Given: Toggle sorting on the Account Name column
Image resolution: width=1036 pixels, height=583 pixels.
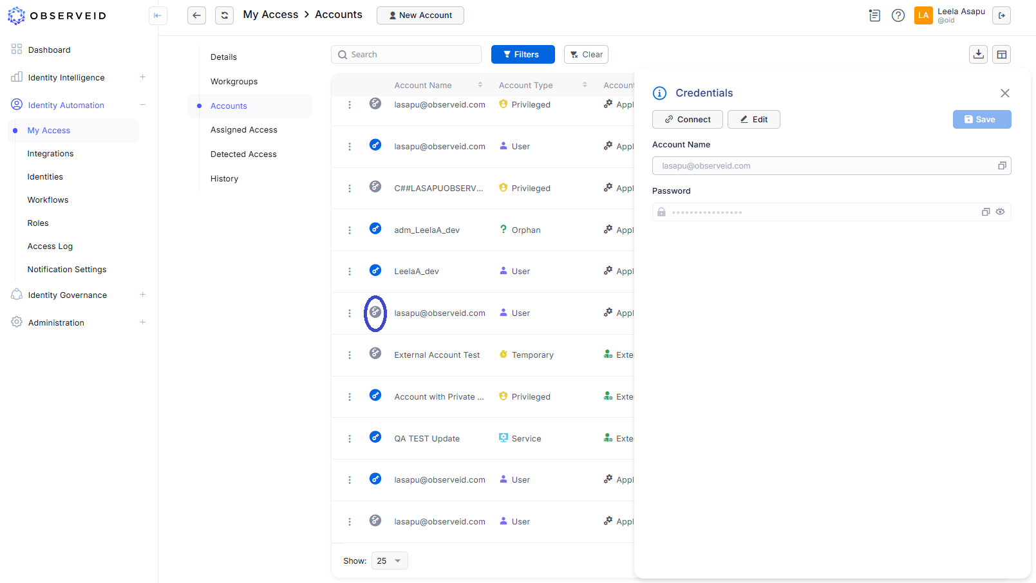Looking at the screenshot, I should 480,84.
